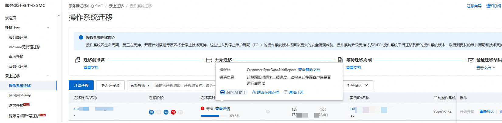Open 容器化迁移 in the sidebar
The height and width of the screenshot is (123, 502).
18,66
